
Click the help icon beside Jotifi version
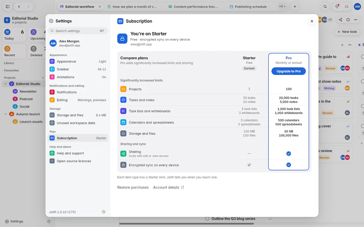click(x=104, y=212)
